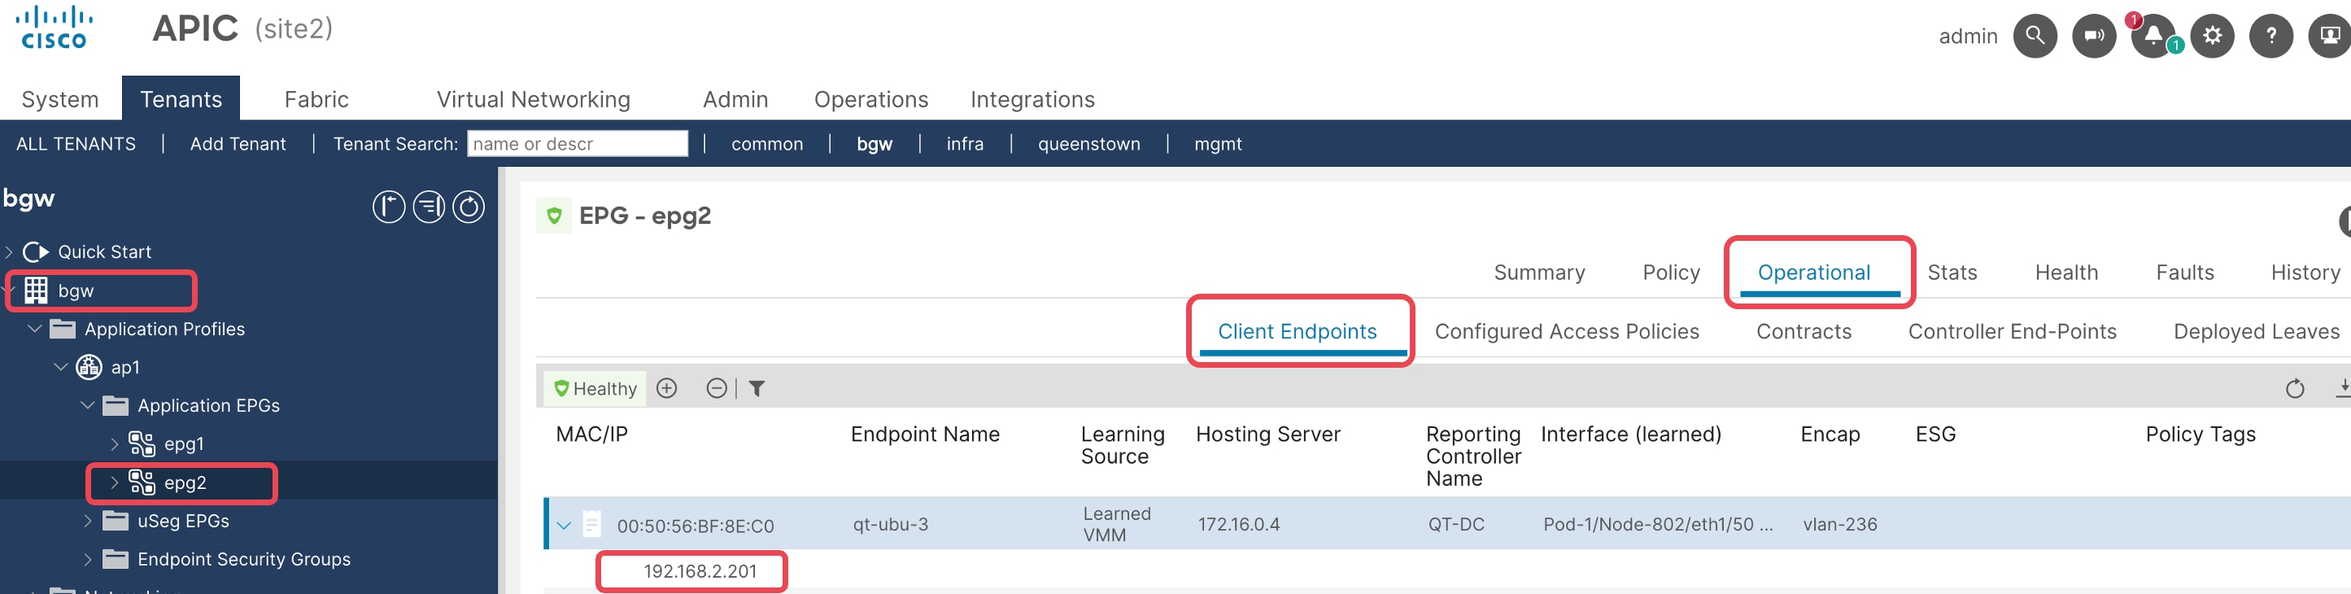Expand the Quick Start tree node
2351x594 pixels.
click(x=9, y=251)
